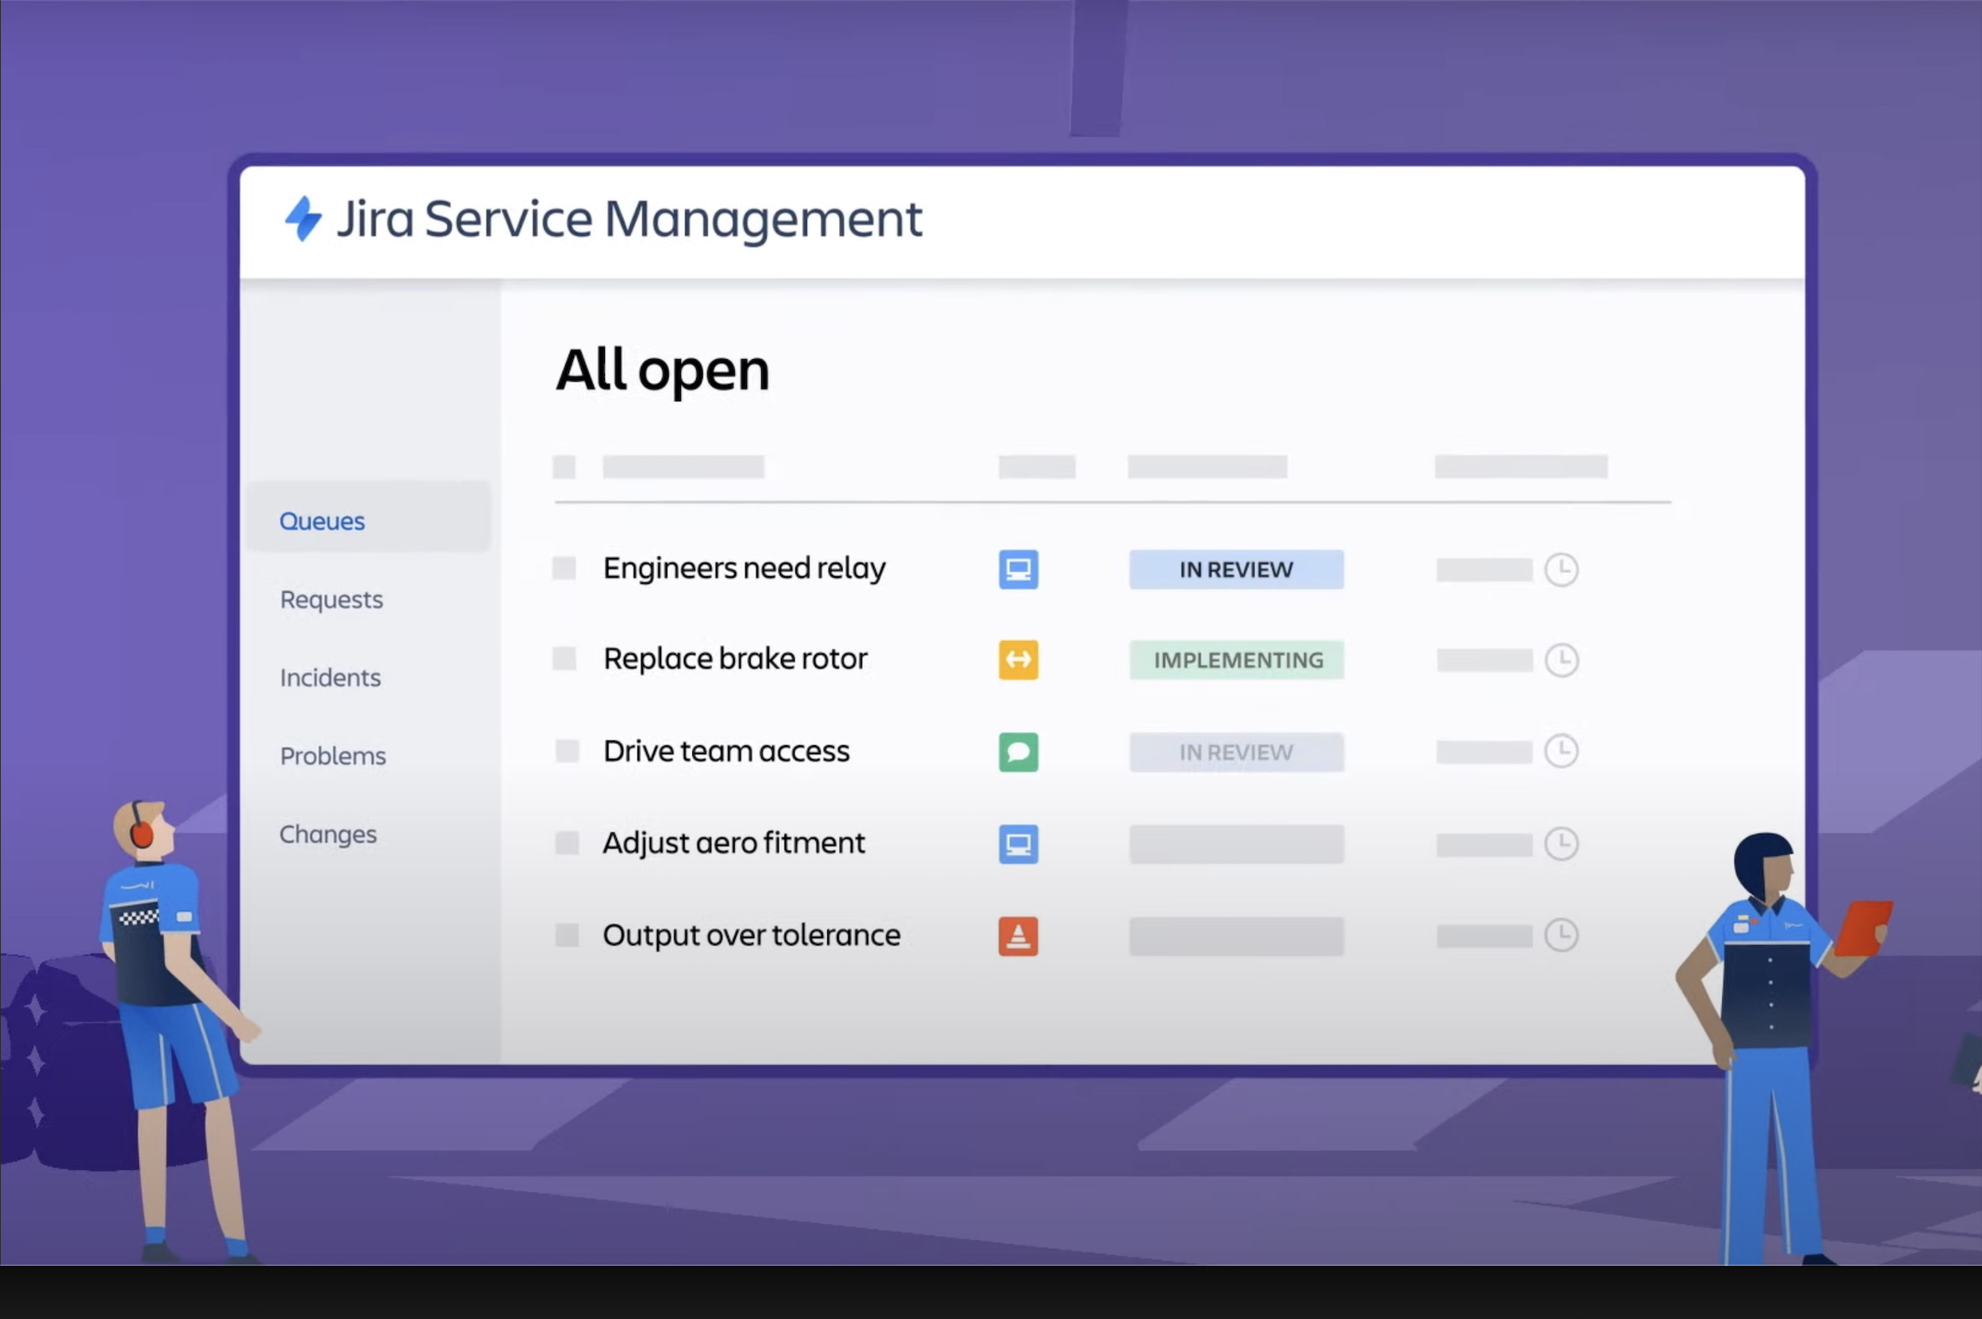Image resolution: width=1982 pixels, height=1319 pixels.
Task: Click the green chat icon for Drive team access
Action: 1018,752
